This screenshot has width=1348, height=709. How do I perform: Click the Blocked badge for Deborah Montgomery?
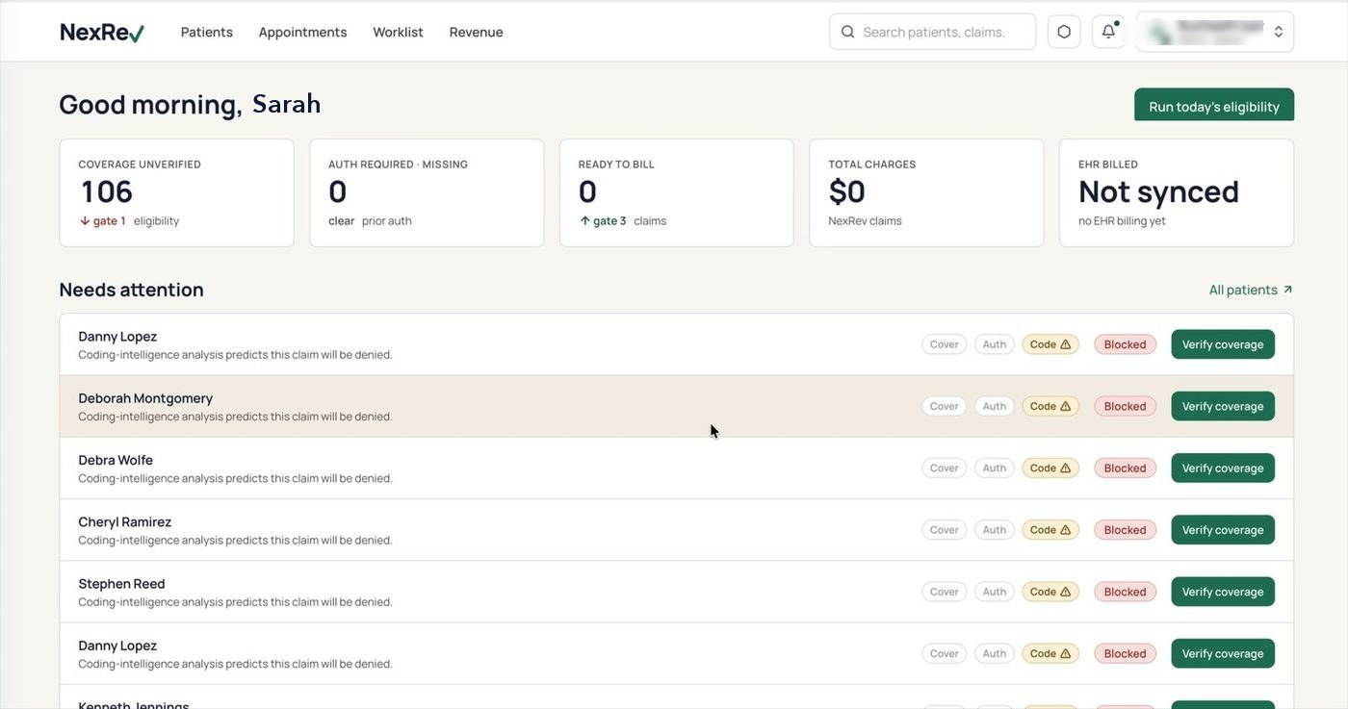pos(1125,406)
